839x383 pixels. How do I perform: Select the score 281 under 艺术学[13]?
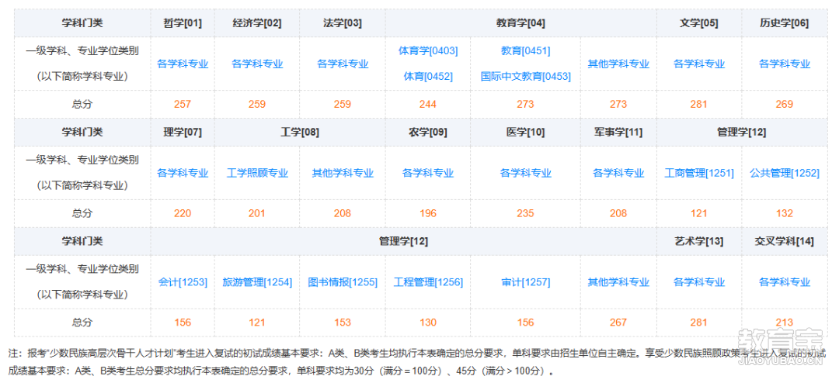tap(699, 322)
